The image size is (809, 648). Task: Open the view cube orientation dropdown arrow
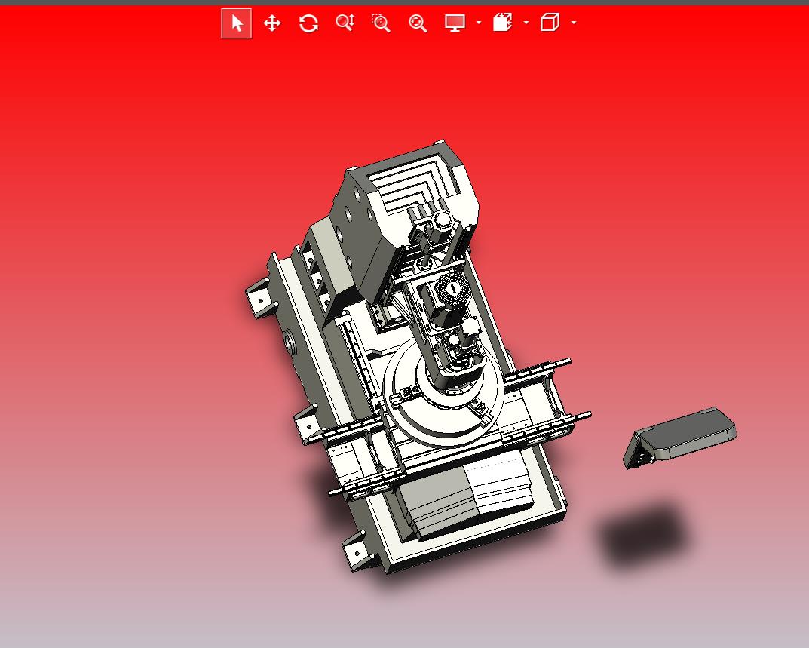[x=574, y=23]
